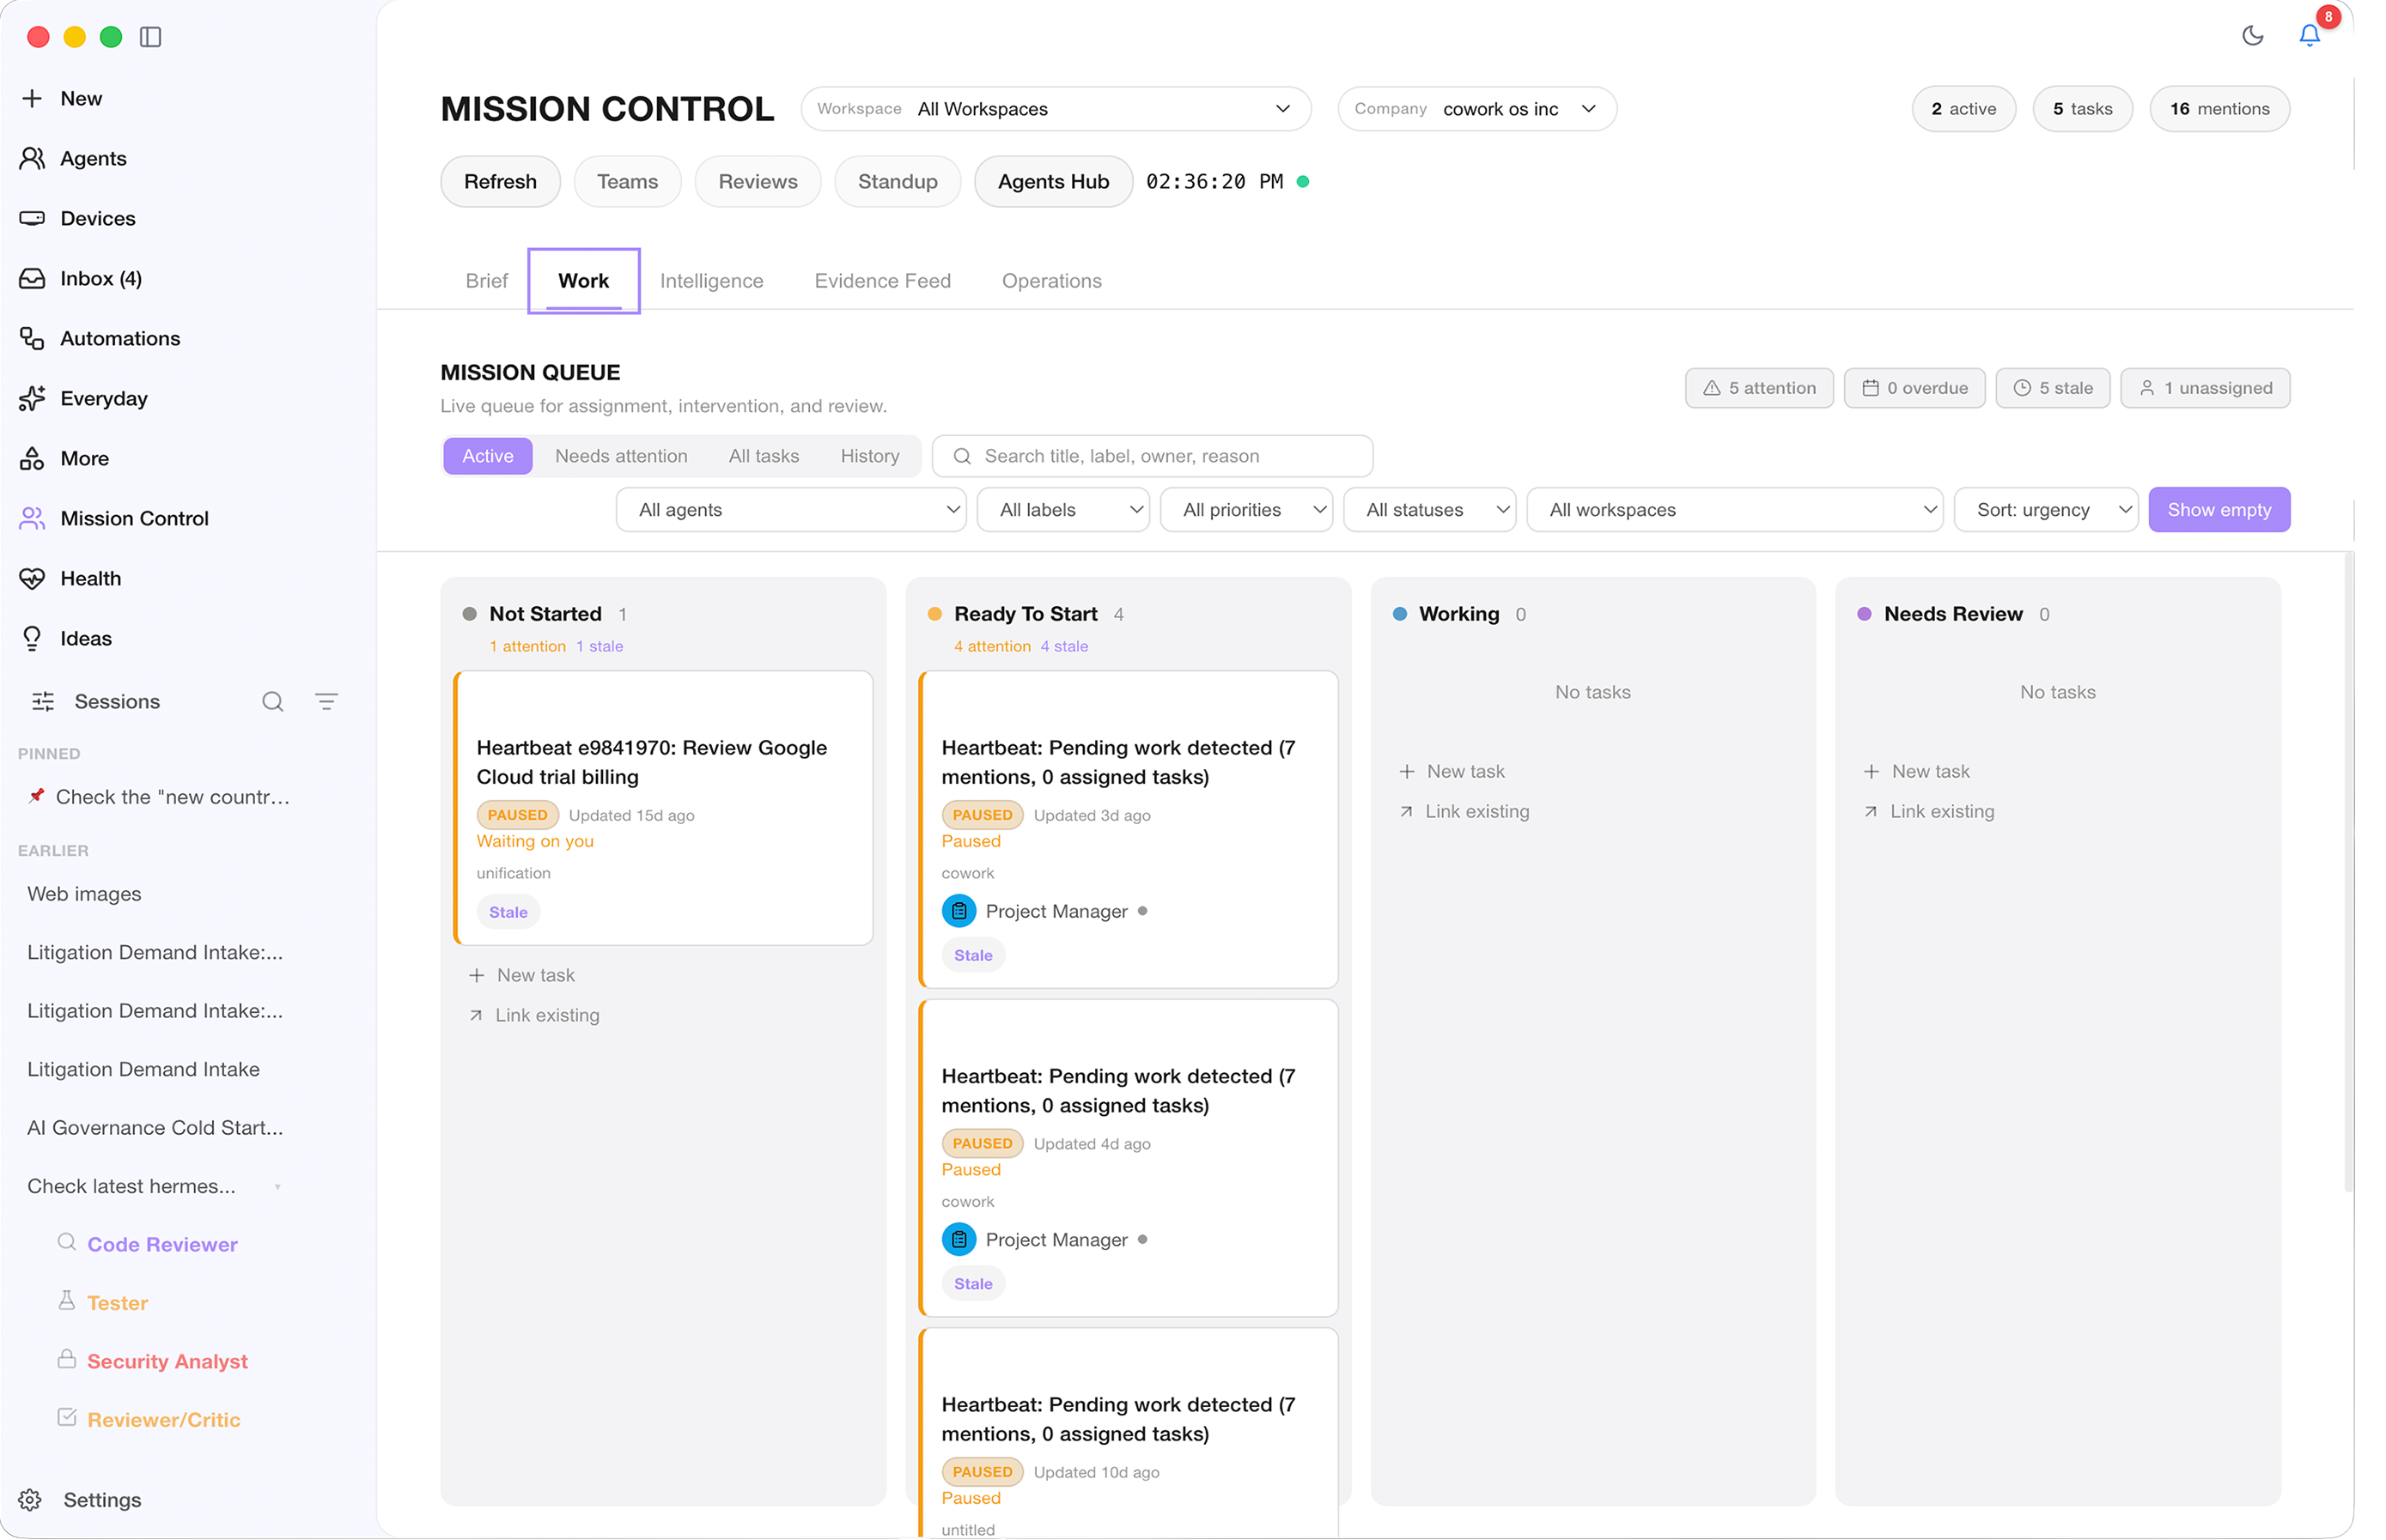Switch to the Work tab
The width and height of the screenshot is (2386, 1540).
(x=583, y=281)
